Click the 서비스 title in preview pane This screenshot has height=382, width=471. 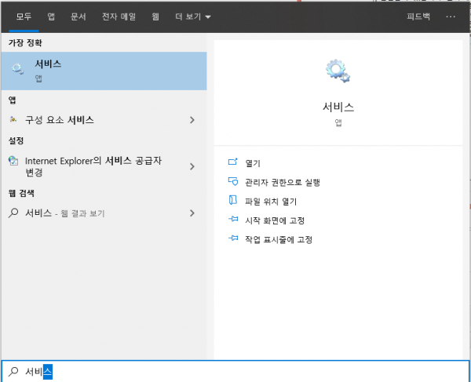coord(338,107)
